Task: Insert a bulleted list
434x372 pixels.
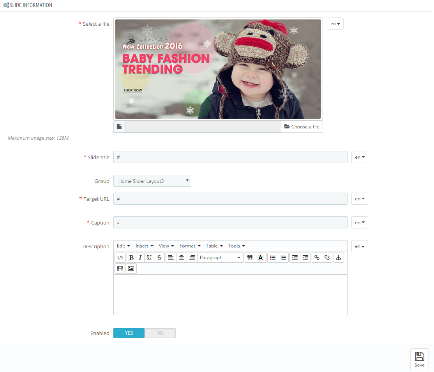Action: coord(273,258)
